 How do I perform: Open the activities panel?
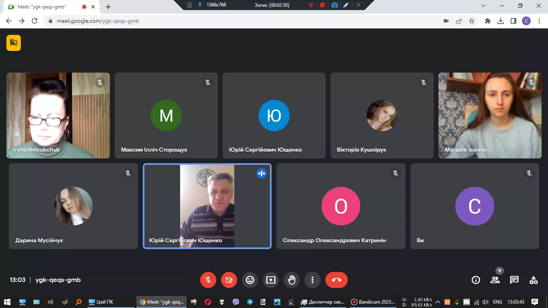tap(534, 280)
